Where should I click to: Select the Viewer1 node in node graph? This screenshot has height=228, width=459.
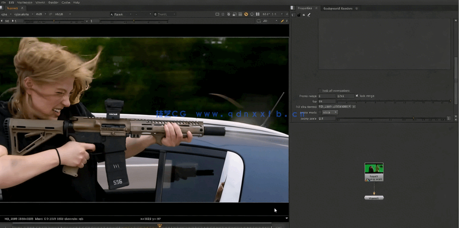[x=374, y=198]
